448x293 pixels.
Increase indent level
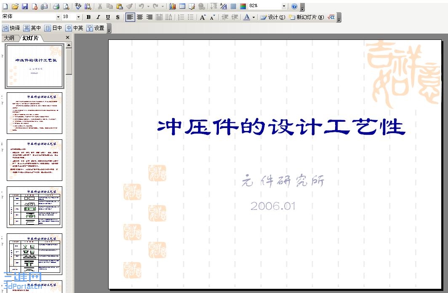click(x=234, y=17)
